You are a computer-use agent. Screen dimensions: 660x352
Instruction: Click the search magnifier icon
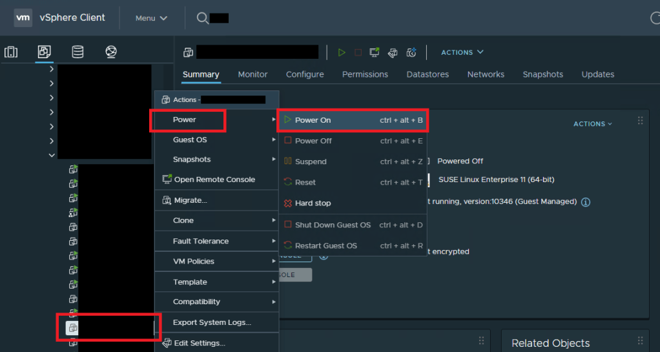203,18
